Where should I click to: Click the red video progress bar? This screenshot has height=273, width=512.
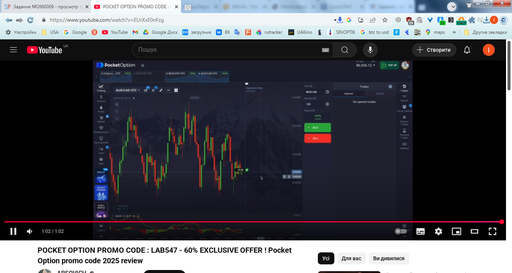click(x=253, y=222)
